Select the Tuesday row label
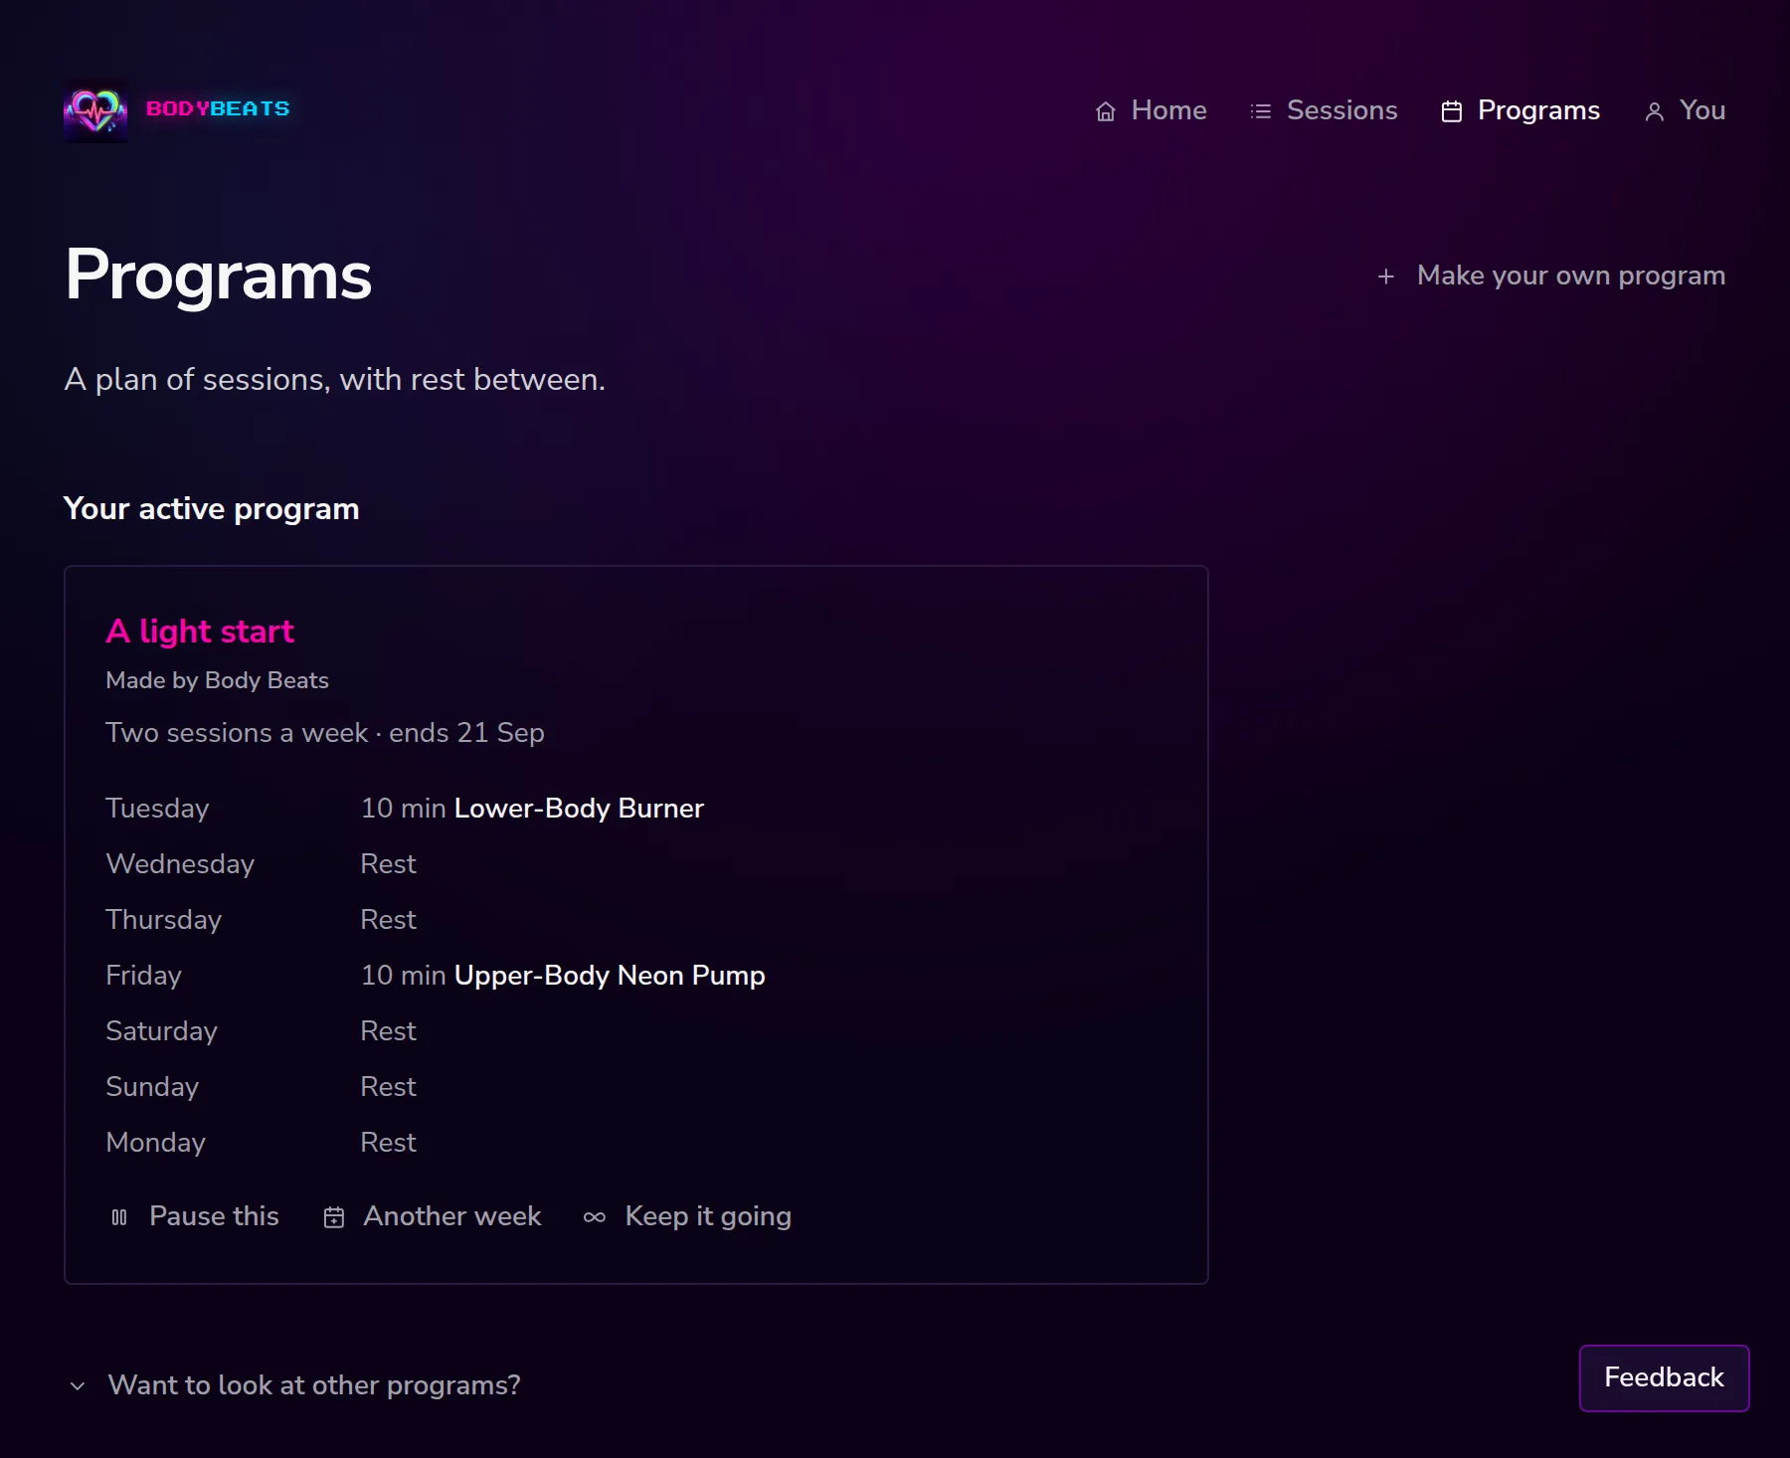The image size is (1790, 1458). (x=157, y=809)
